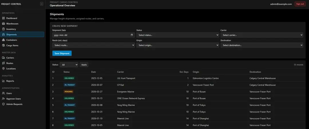This screenshot has width=309, height=129.
Task: Click date 2026-03-27 in row 3
Action: (97, 92)
